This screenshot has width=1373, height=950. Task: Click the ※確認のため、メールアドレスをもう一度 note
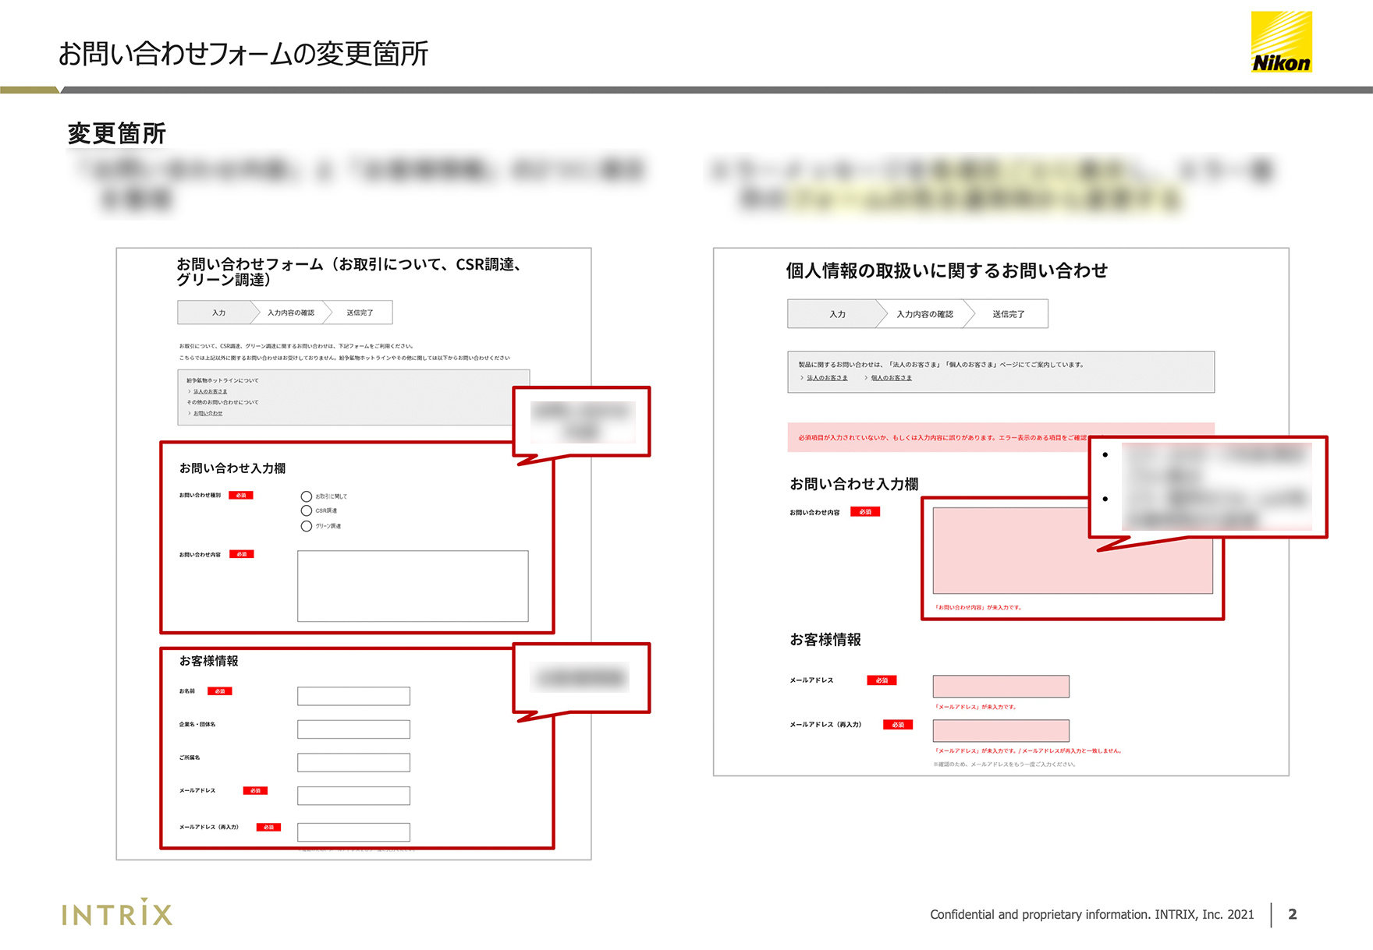click(x=1004, y=765)
